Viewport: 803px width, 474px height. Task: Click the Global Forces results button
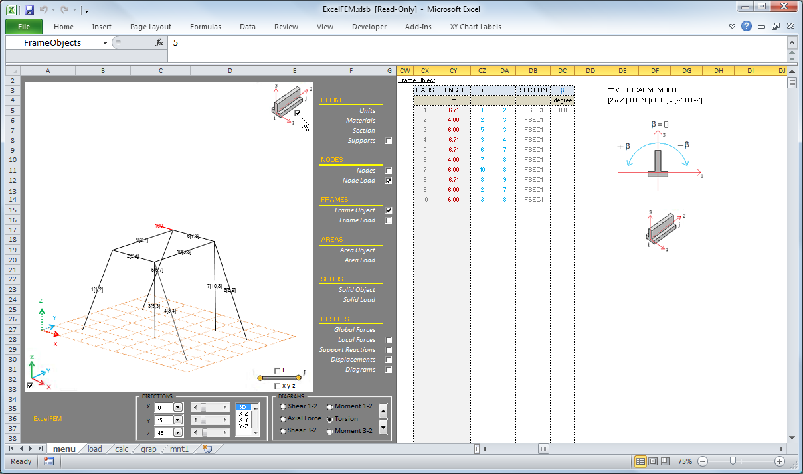pos(355,330)
